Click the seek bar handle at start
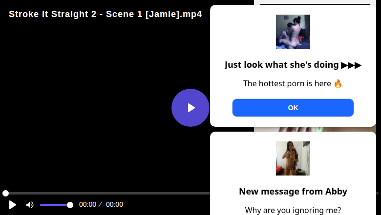Screen dimensions: 381x215 [5, 194]
